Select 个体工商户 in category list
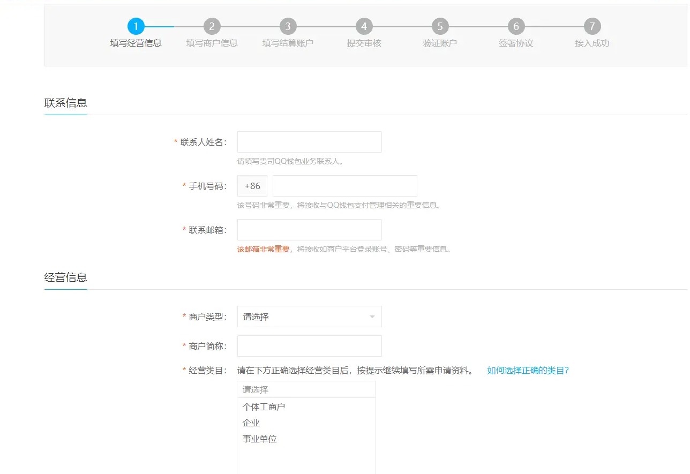The height and width of the screenshot is (474, 690). click(264, 407)
